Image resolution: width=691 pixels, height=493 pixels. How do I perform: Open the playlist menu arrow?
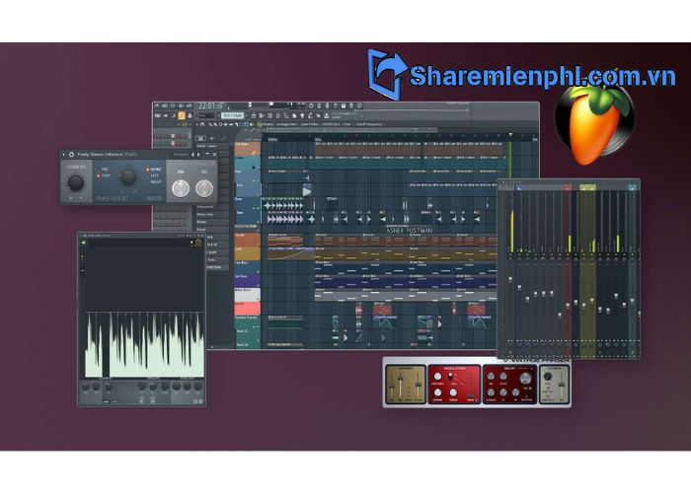[197, 124]
